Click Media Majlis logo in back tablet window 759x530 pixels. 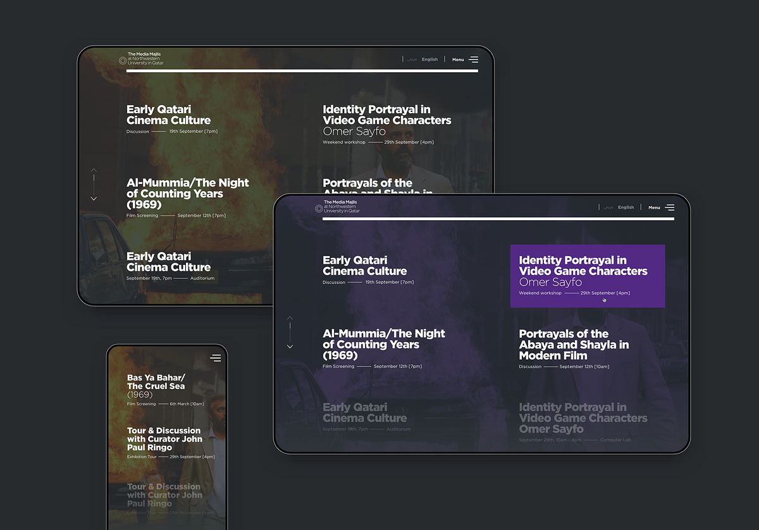click(x=141, y=59)
